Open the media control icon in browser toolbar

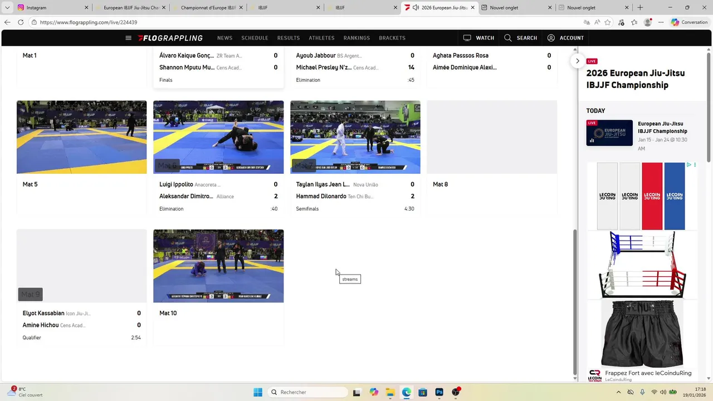[621, 22]
